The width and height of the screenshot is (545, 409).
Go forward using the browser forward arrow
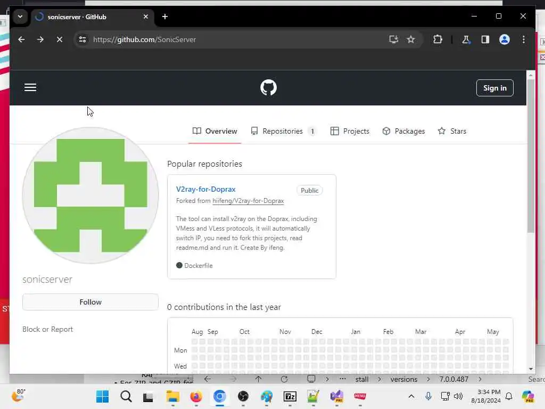40,39
